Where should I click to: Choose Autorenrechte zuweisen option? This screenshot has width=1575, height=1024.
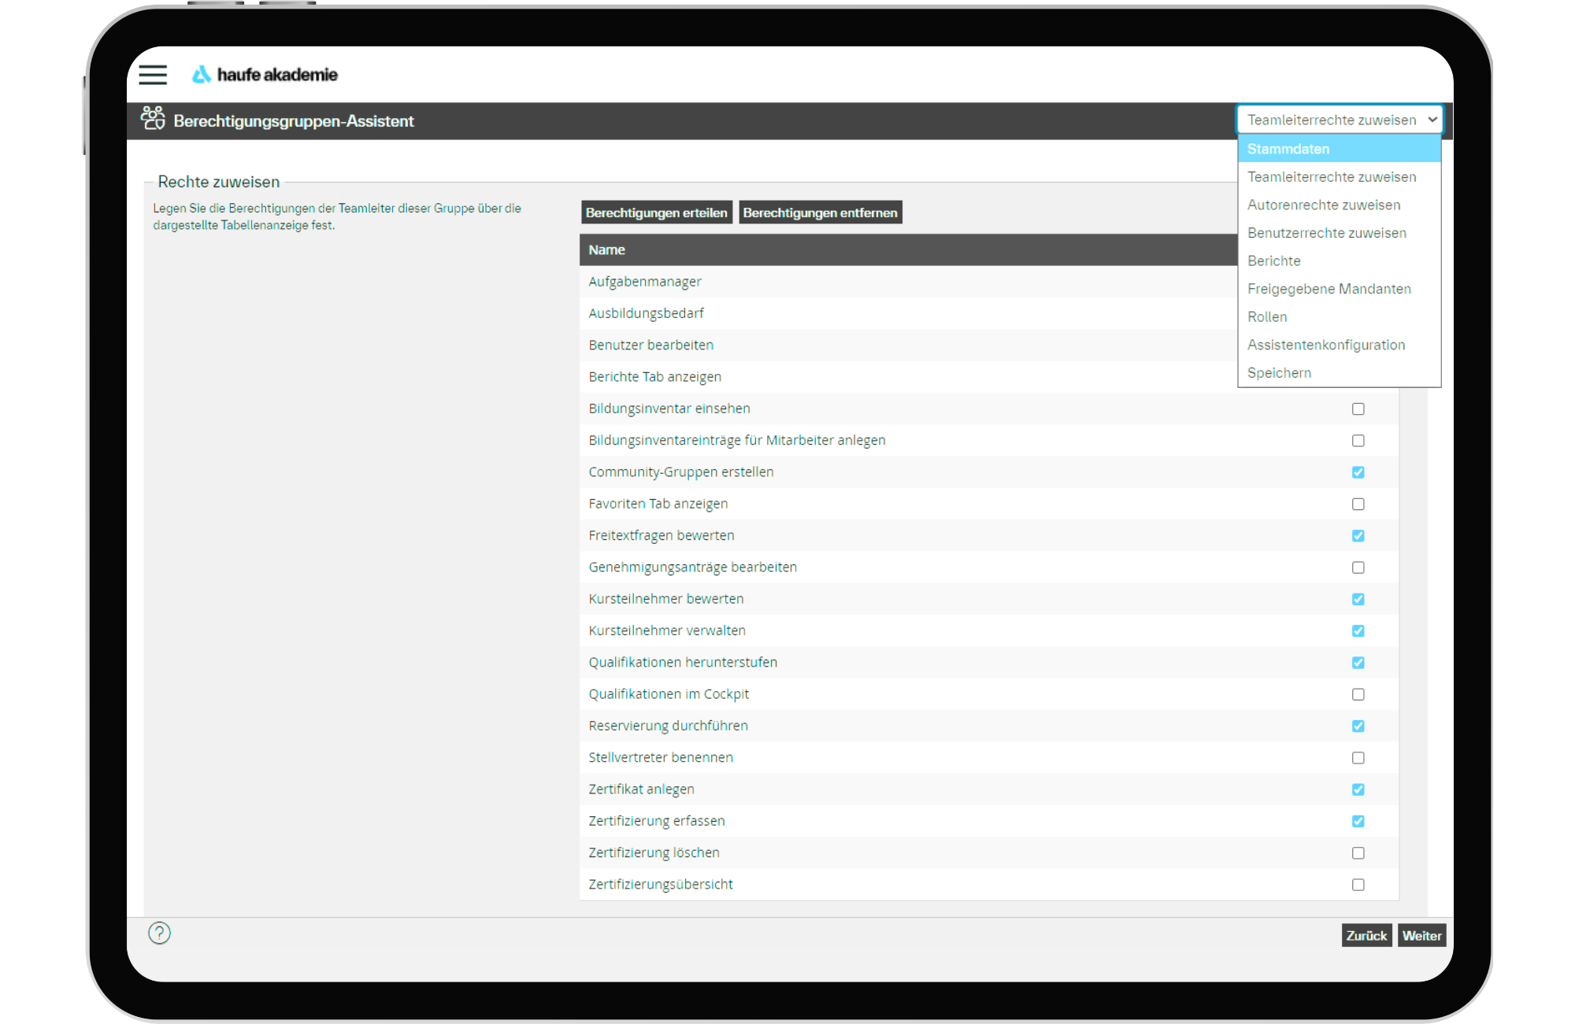[x=1340, y=205]
